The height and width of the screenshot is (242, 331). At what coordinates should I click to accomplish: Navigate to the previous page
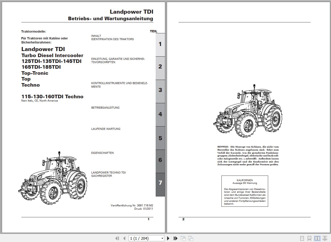coord(124,238)
